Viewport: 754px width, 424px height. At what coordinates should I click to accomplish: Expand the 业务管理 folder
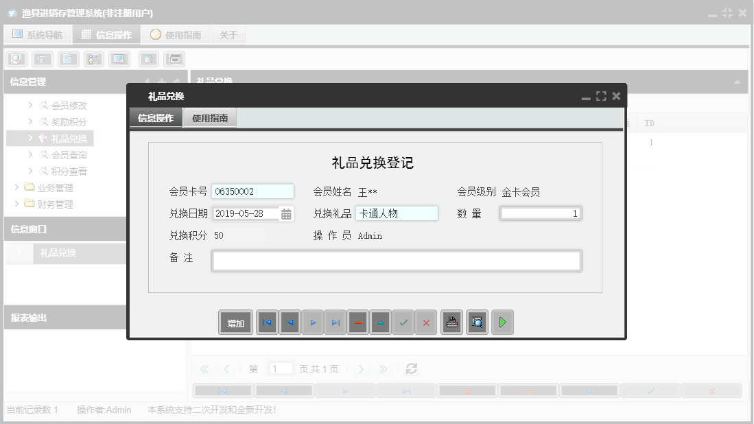(x=16, y=187)
